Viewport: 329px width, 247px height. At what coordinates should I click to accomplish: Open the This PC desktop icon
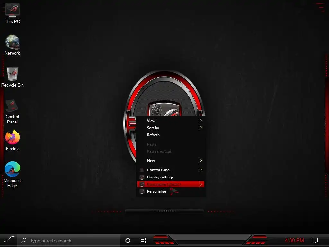(13, 13)
